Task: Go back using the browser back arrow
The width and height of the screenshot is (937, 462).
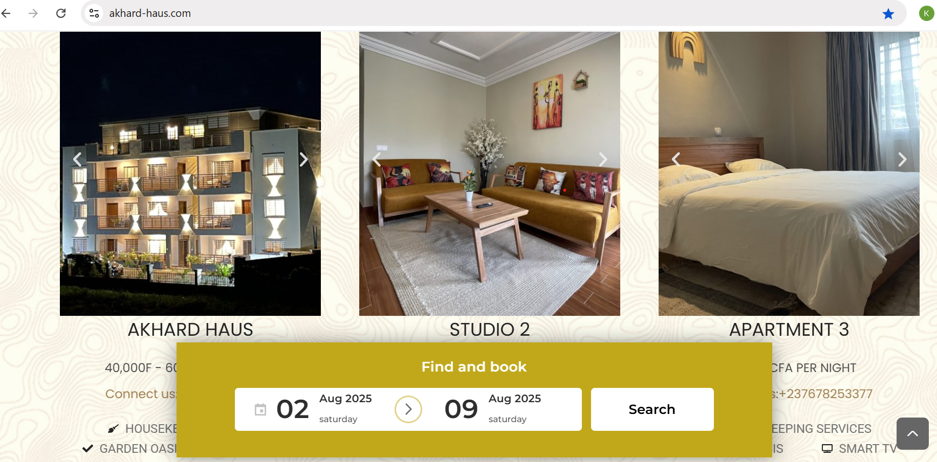Action: pyautogui.click(x=6, y=13)
